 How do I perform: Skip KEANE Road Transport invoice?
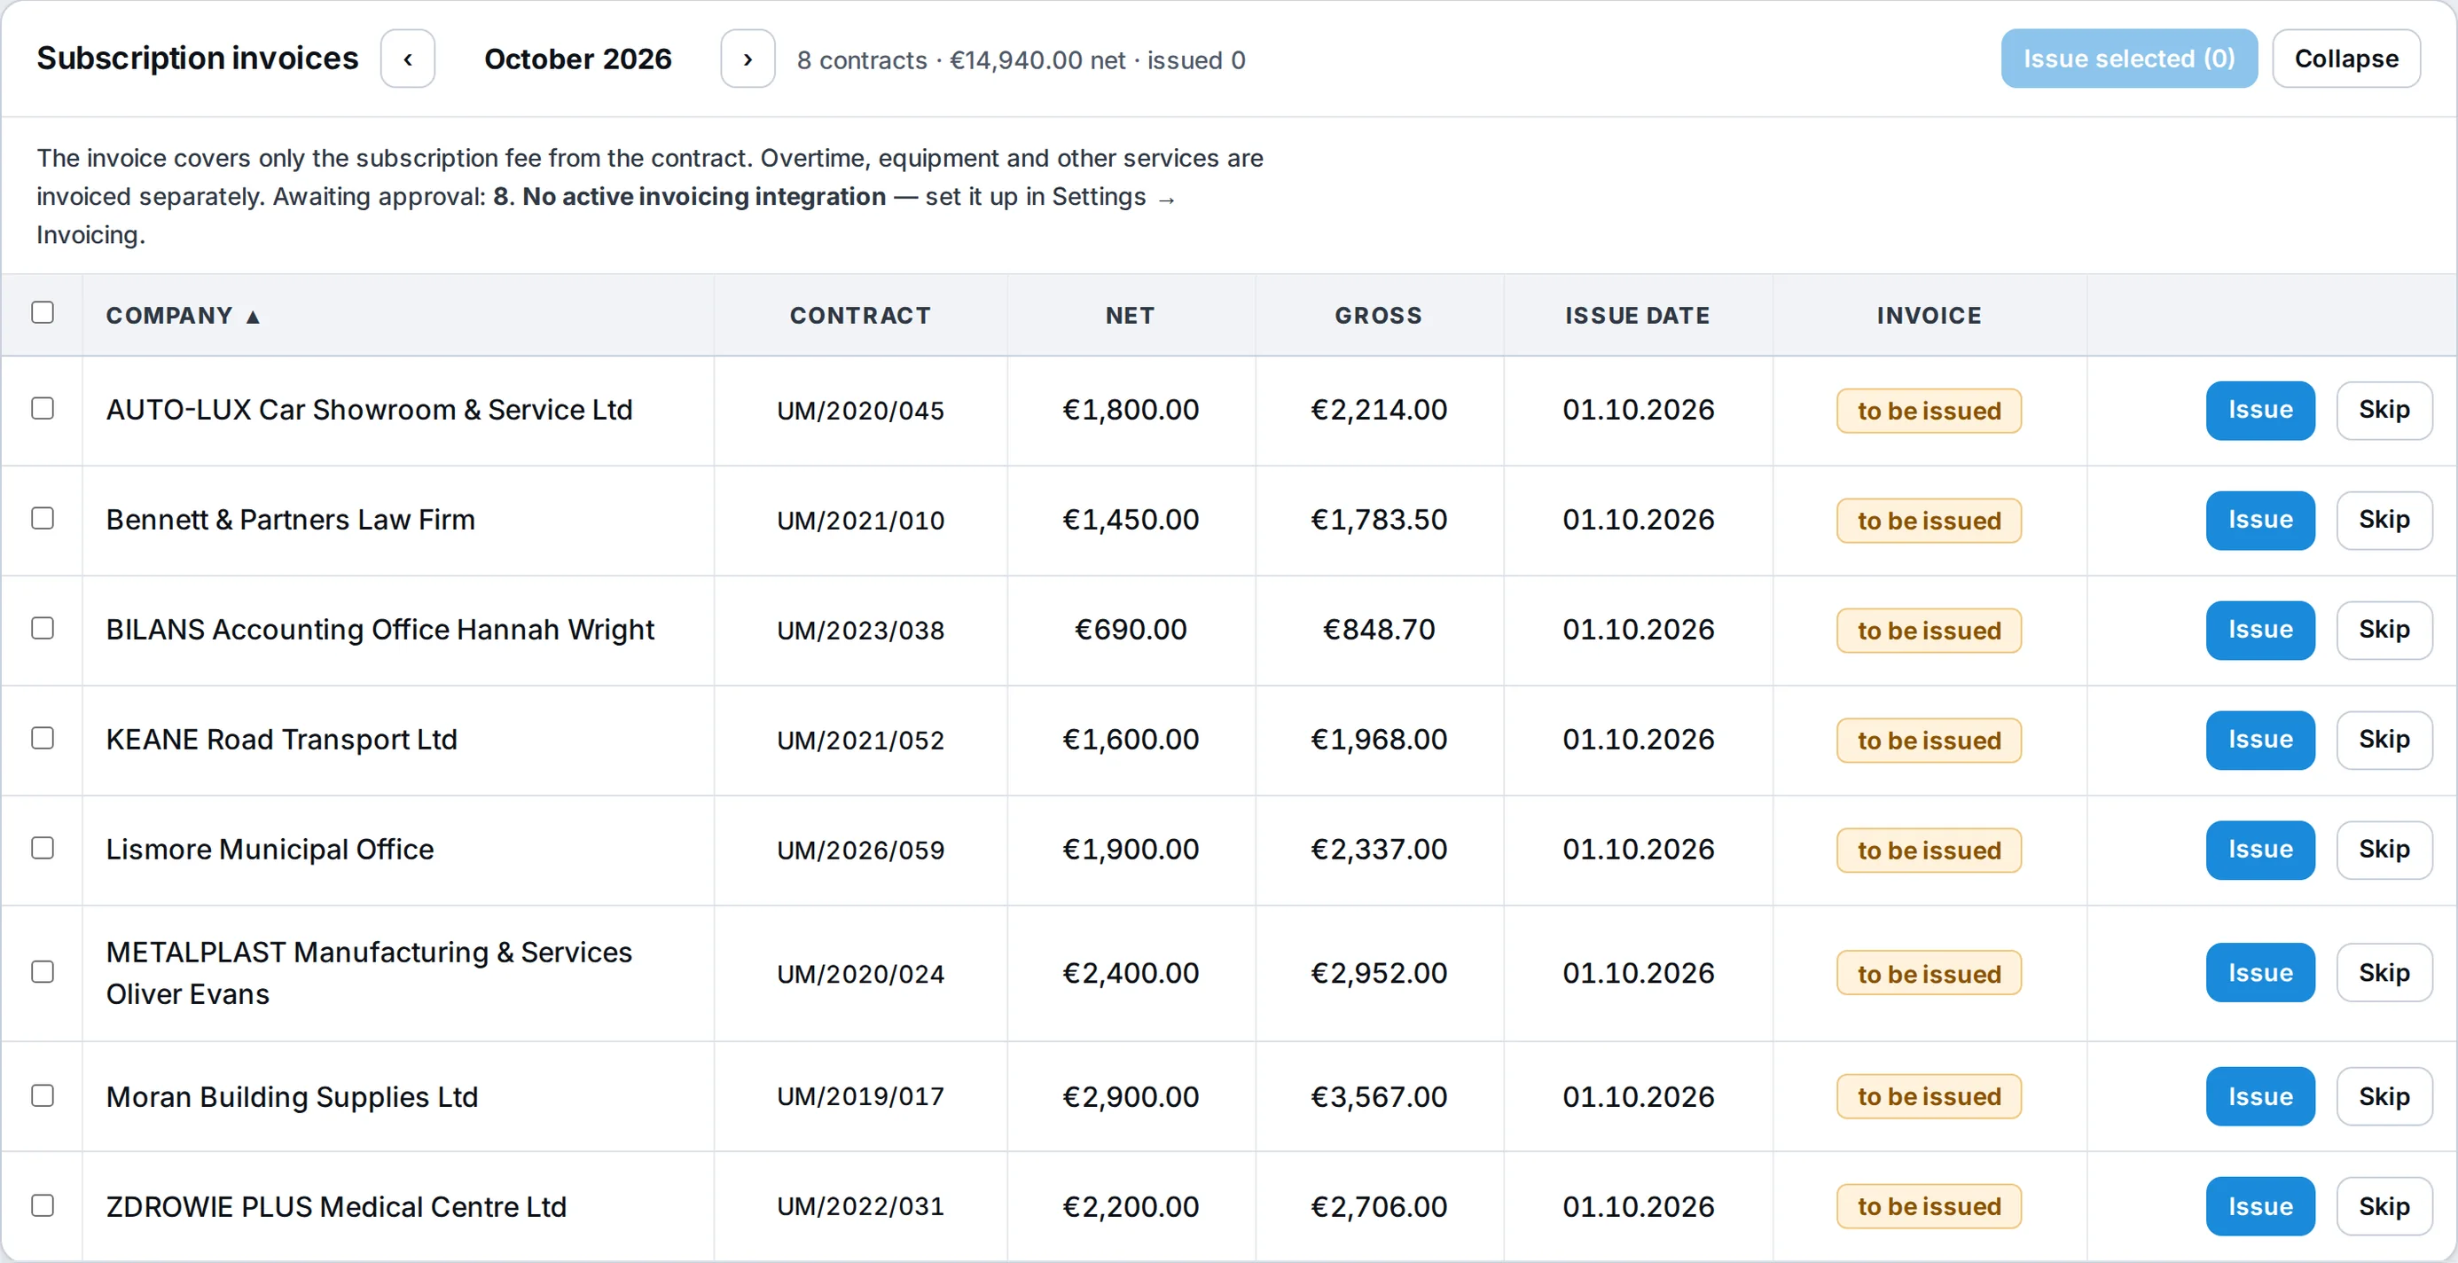(2384, 740)
